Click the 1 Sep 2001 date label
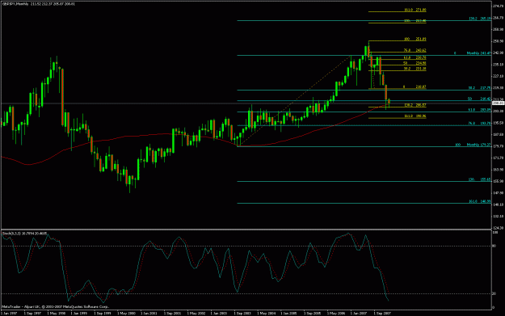This screenshot has width=505, height=316. [x=172, y=313]
